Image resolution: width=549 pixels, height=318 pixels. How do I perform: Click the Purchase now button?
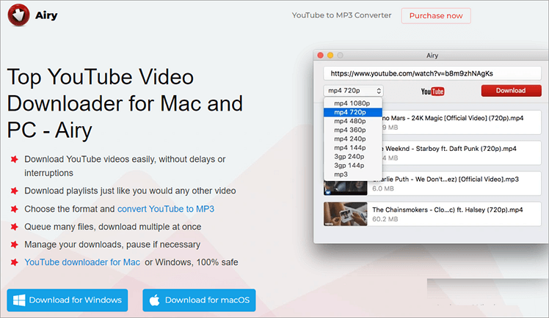[x=436, y=15]
